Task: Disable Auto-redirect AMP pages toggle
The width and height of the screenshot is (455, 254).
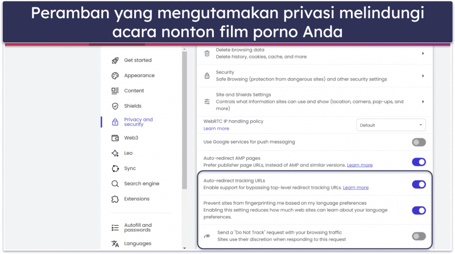Action: [419, 162]
